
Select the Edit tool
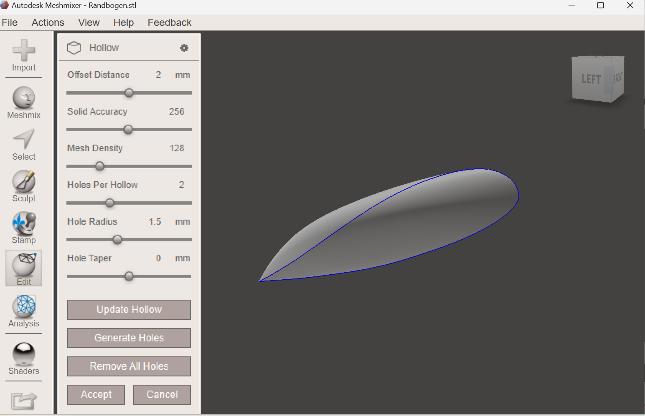(x=23, y=268)
